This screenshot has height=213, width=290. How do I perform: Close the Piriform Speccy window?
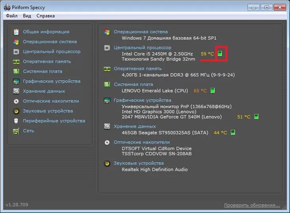(x=280, y=8)
